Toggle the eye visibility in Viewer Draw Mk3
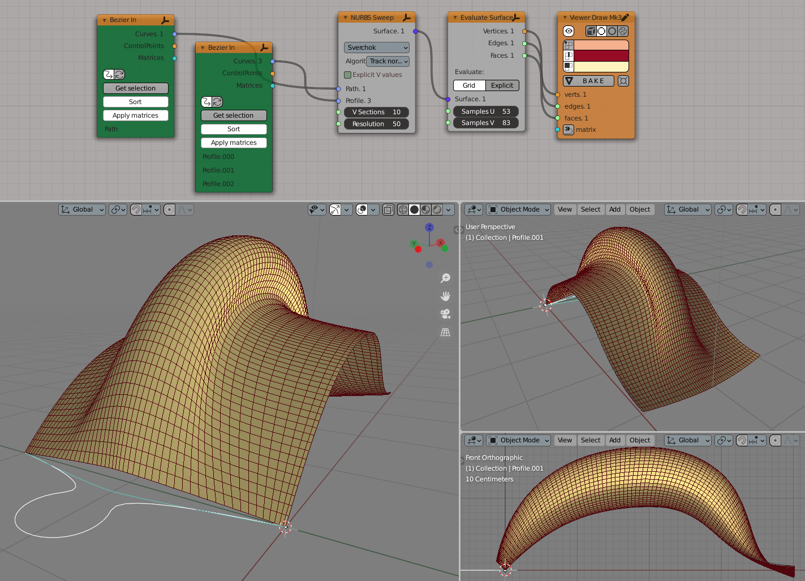 click(x=569, y=32)
